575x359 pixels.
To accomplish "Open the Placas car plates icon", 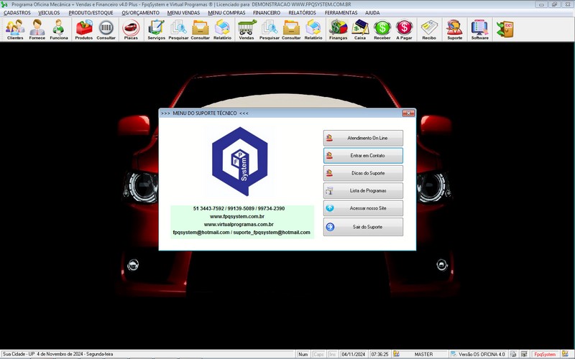I will click(x=131, y=29).
